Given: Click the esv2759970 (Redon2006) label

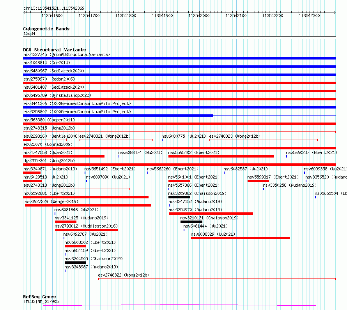Looking at the screenshot, I should (49, 79).
